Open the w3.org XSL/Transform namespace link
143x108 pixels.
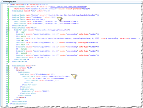tap(68, 7)
